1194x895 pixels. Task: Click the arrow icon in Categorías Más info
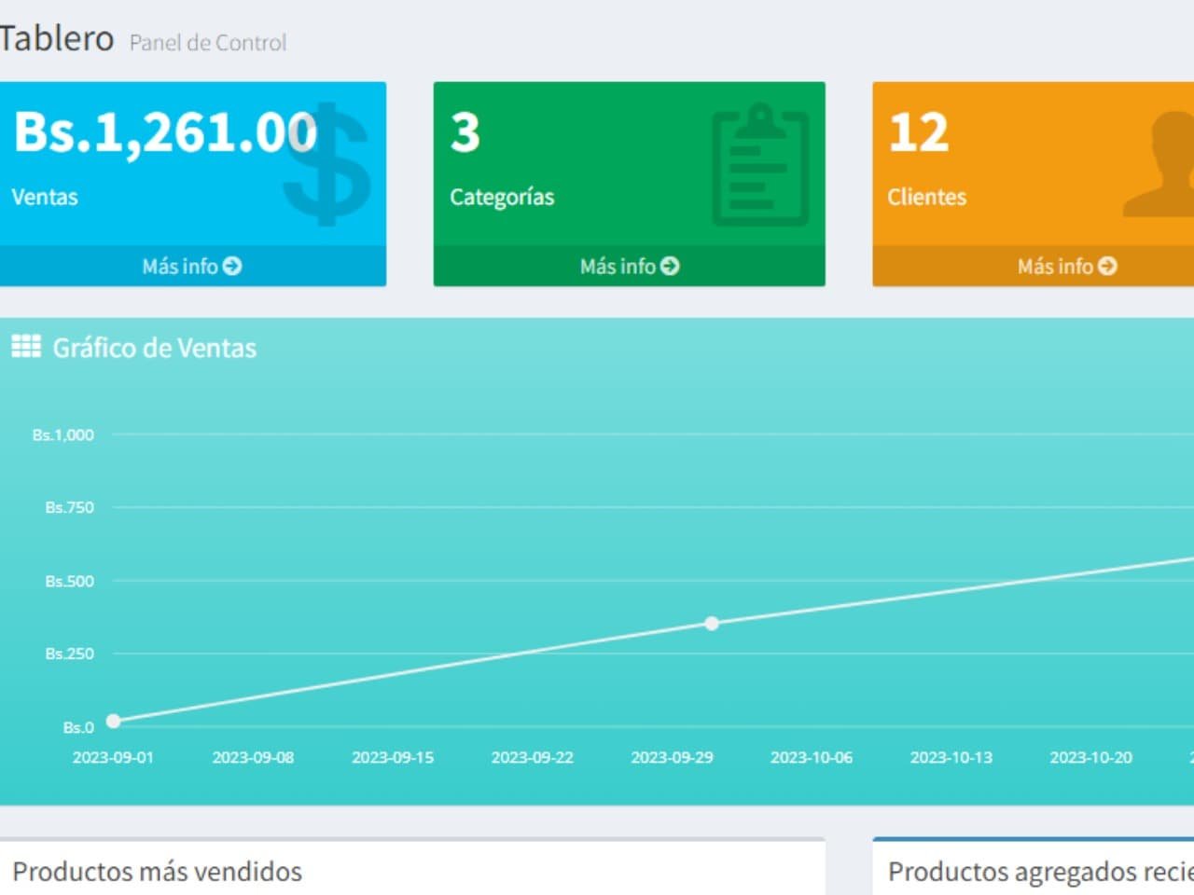pyautogui.click(x=670, y=266)
